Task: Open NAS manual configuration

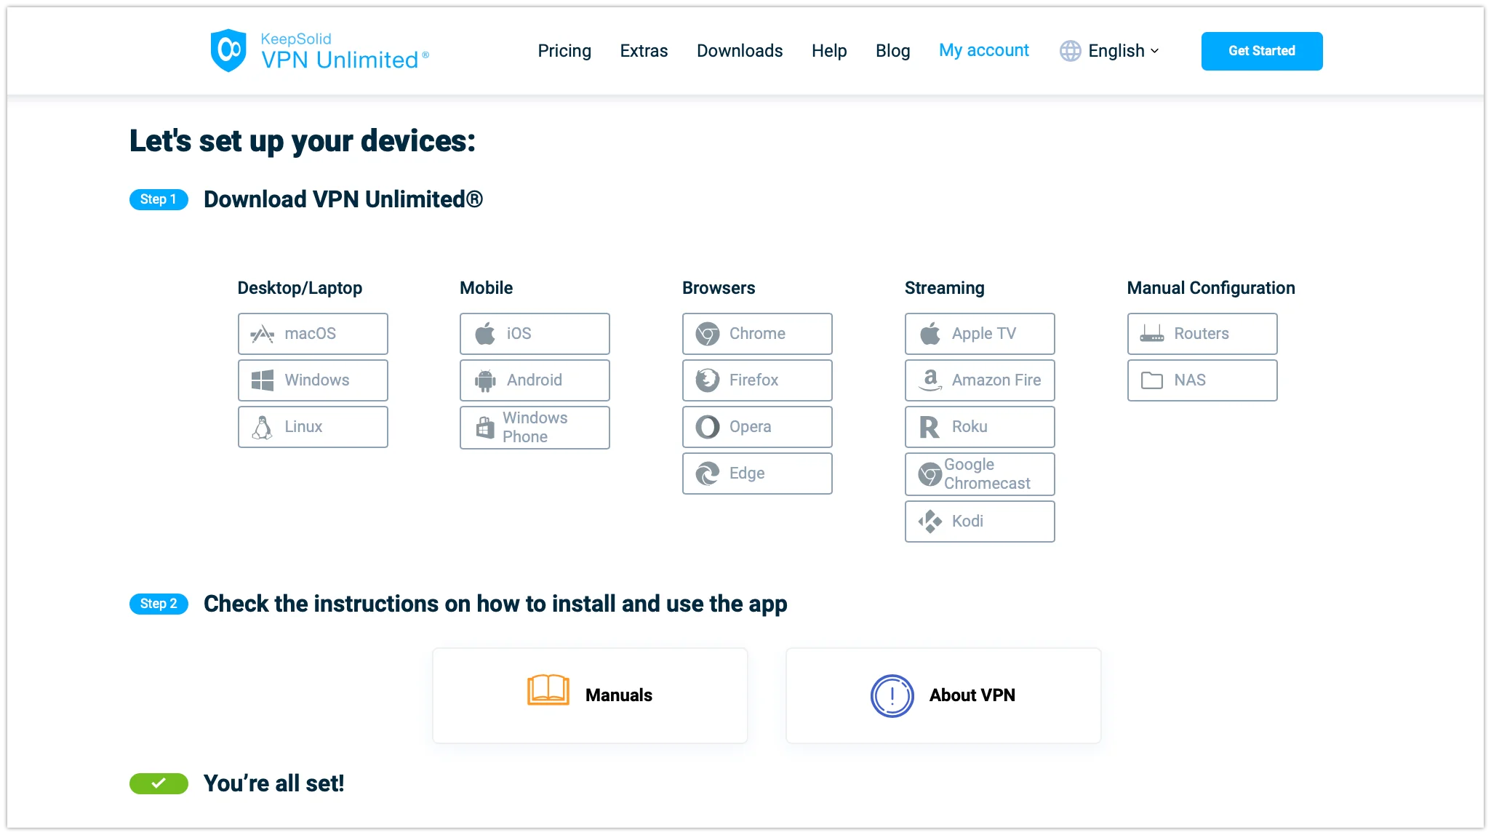Action: pyautogui.click(x=1202, y=380)
